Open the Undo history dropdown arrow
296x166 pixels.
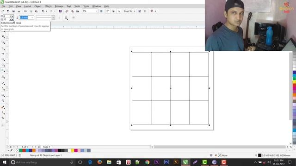[47, 11]
